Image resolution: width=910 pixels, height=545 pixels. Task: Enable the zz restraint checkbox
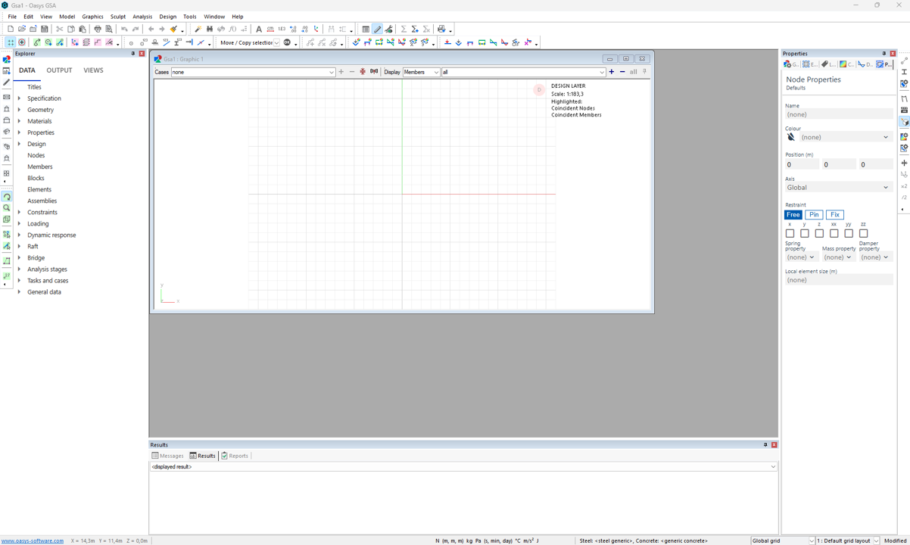point(863,234)
